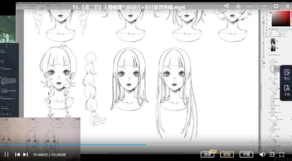Image resolution: width=292 pixels, height=161 pixels.
Task: Minimize the video player window
Action: [264, 6]
